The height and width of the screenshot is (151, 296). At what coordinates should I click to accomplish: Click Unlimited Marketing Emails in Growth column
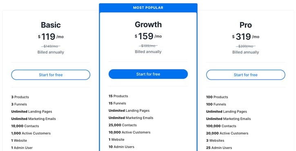(131, 118)
